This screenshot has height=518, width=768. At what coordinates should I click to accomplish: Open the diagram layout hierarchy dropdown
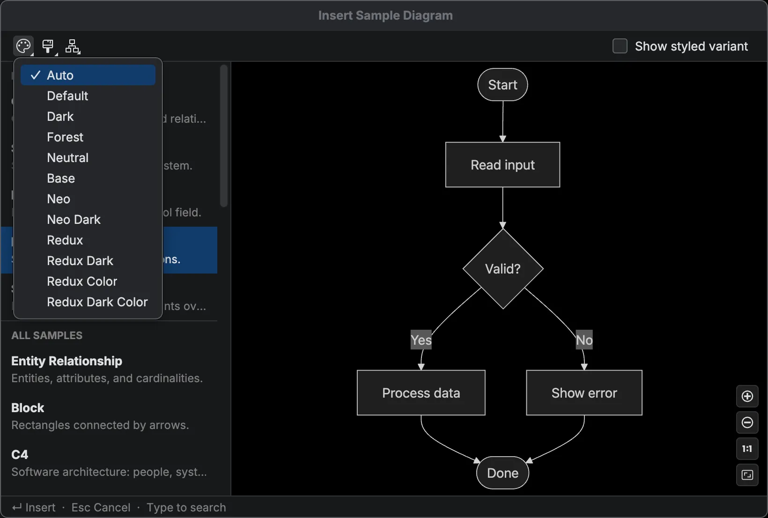(73, 46)
